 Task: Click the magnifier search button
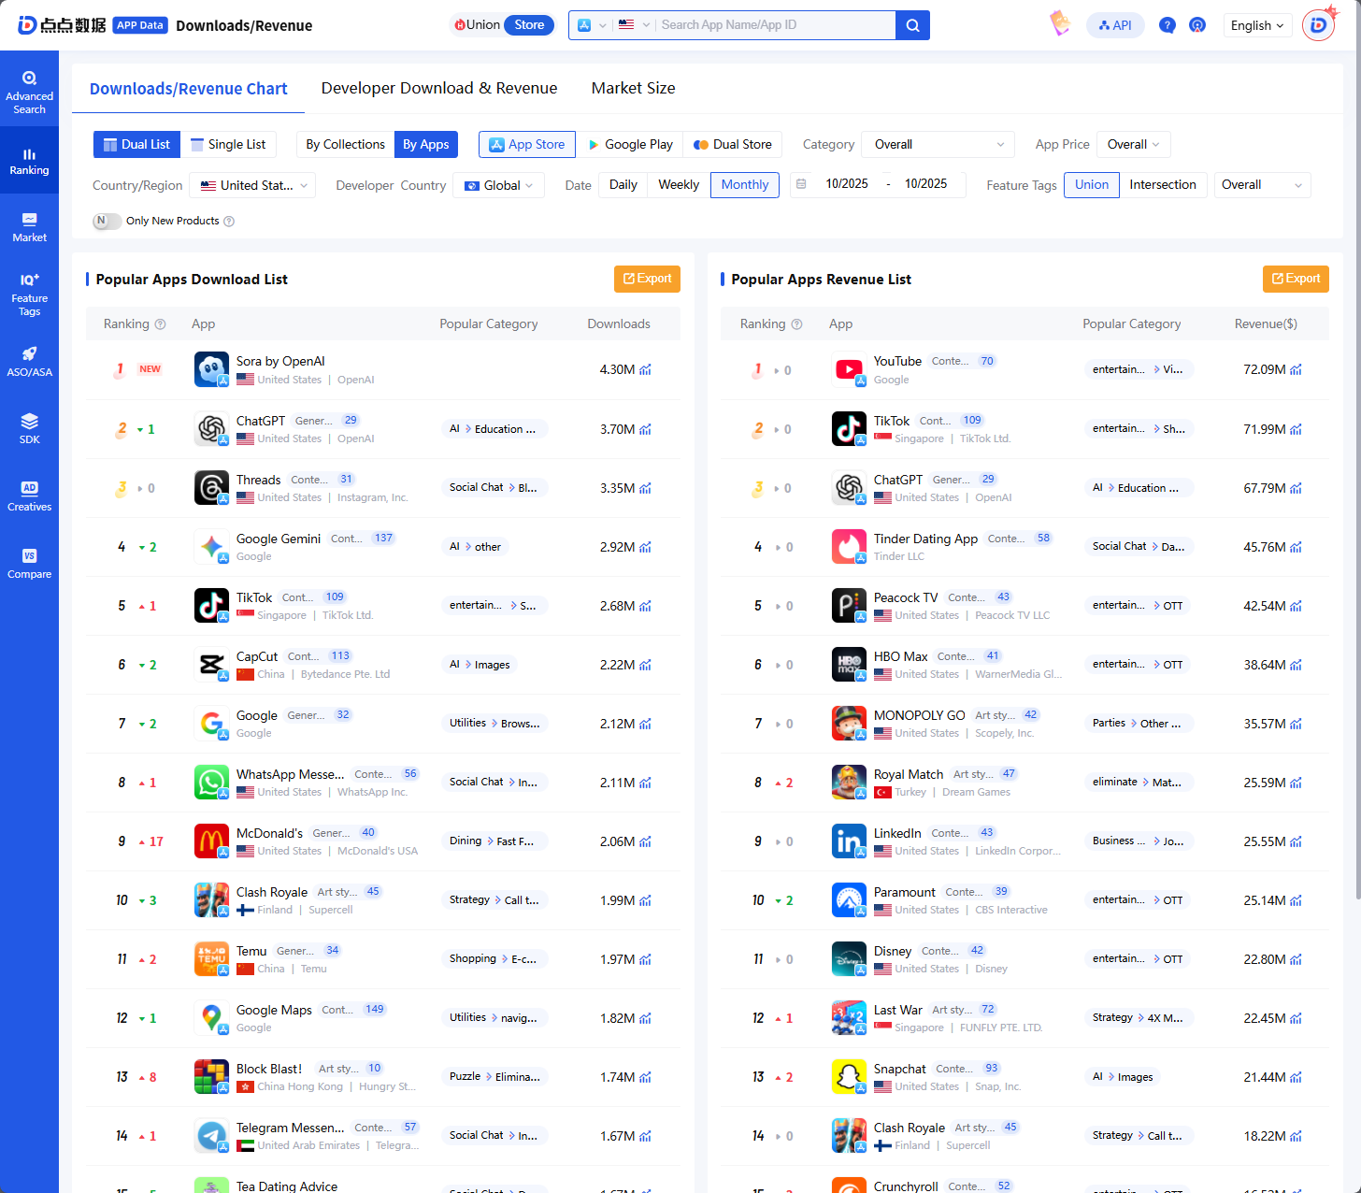point(912,25)
